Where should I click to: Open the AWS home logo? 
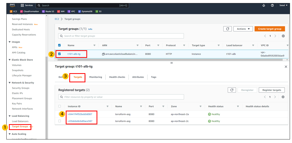tap(12, 5)
